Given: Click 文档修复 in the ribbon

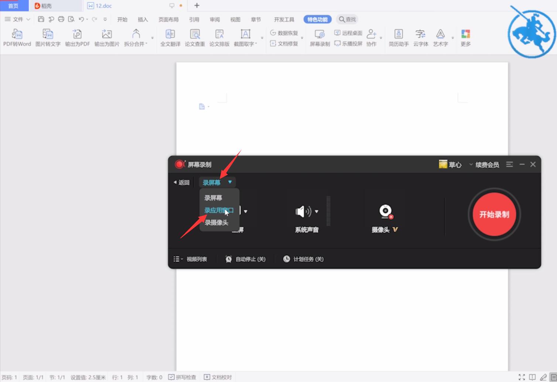Looking at the screenshot, I should [284, 44].
